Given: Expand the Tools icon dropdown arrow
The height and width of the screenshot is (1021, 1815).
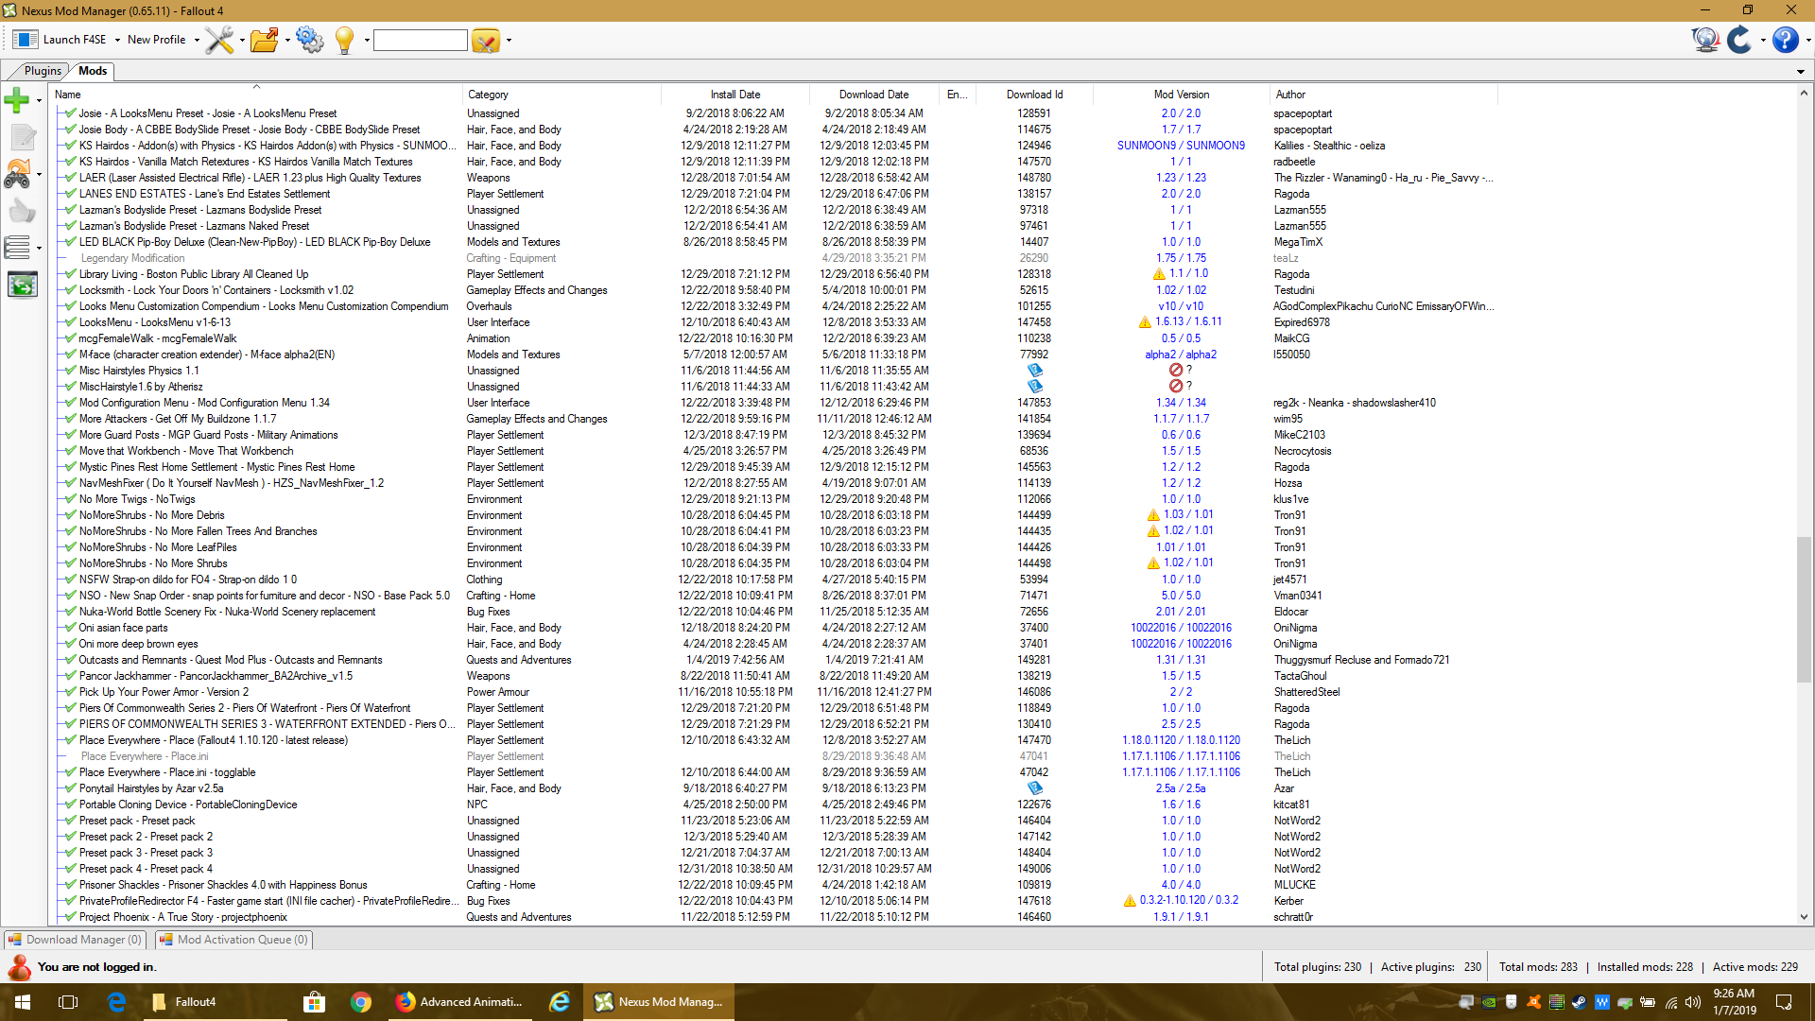Looking at the screenshot, I should point(242,41).
